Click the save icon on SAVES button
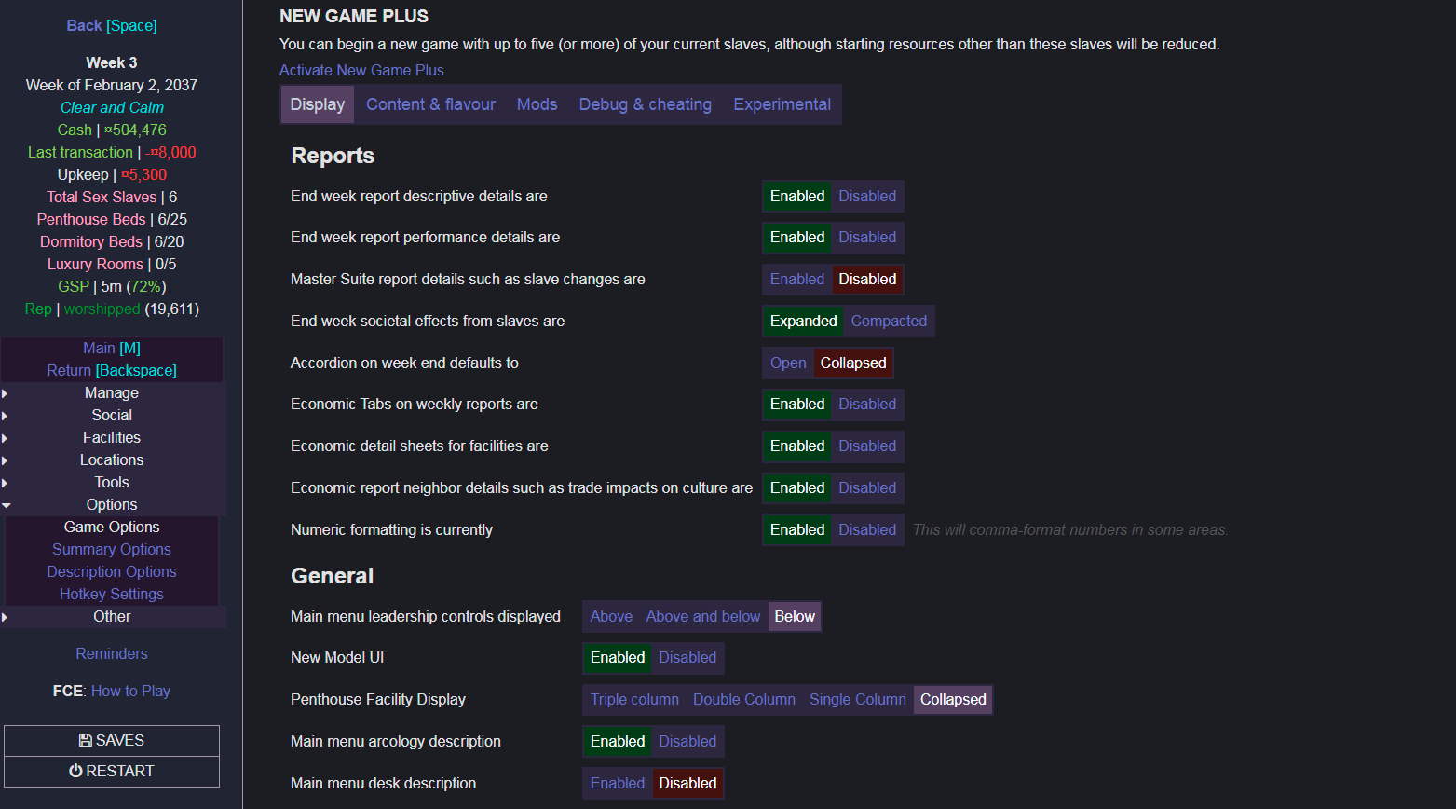This screenshot has height=809, width=1456. [x=86, y=741]
